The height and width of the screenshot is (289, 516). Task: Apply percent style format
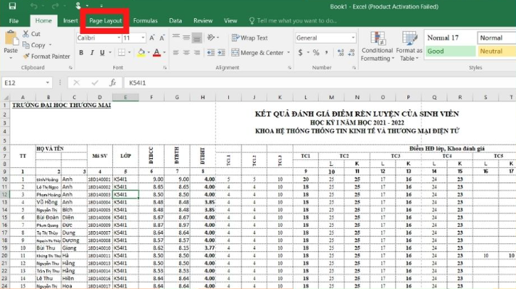316,52
